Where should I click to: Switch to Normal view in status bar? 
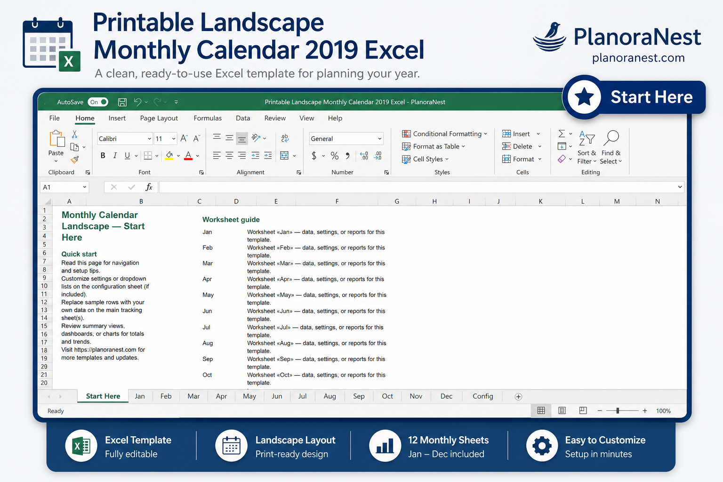pyautogui.click(x=541, y=411)
